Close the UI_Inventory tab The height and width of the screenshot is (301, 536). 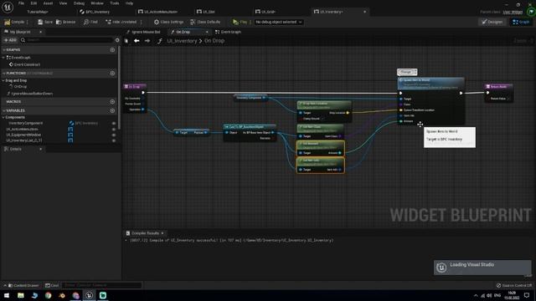tap(365, 12)
